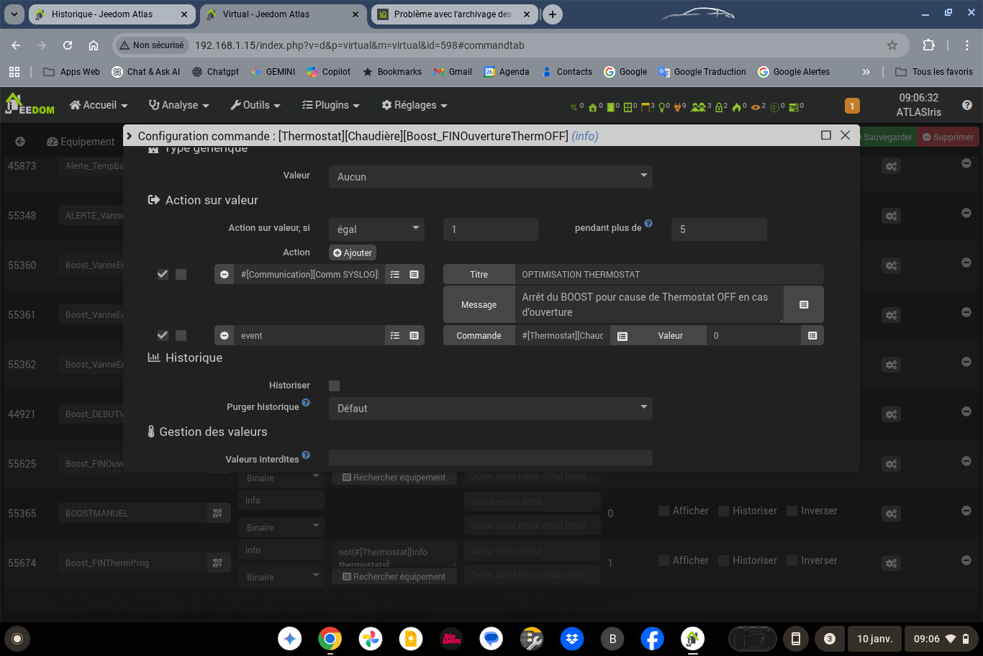The width and height of the screenshot is (983, 656).
Task: Remove the Comm SYSLOG action row
Action: (225, 275)
